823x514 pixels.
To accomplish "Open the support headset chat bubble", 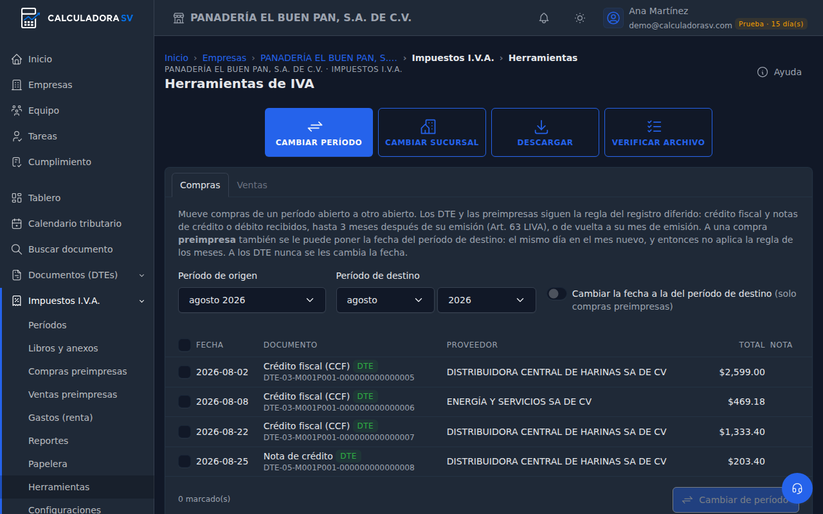I will 797,488.
